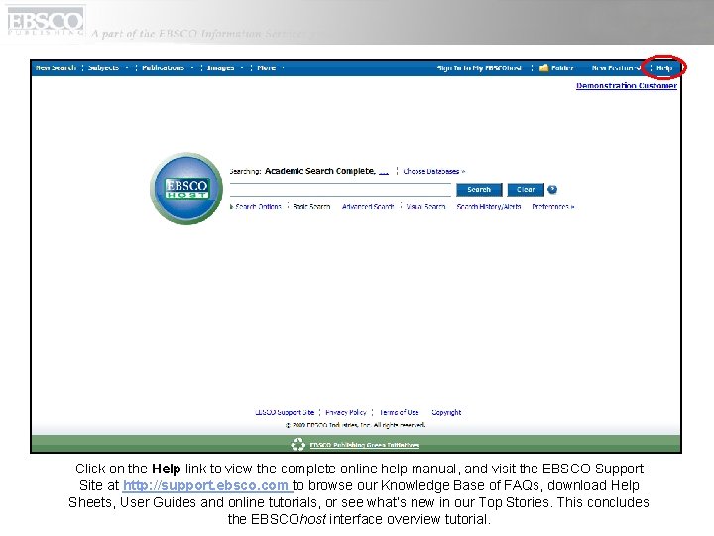Click the 'Academic Search Complete' database name
714x536 pixels.
click(x=319, y=171)
